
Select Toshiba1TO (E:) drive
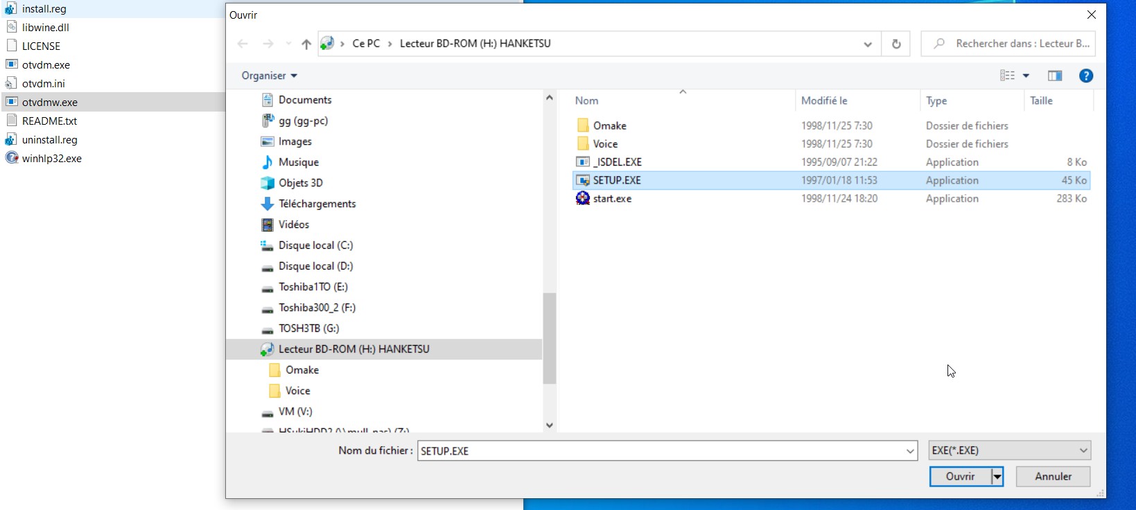point(313,287)
